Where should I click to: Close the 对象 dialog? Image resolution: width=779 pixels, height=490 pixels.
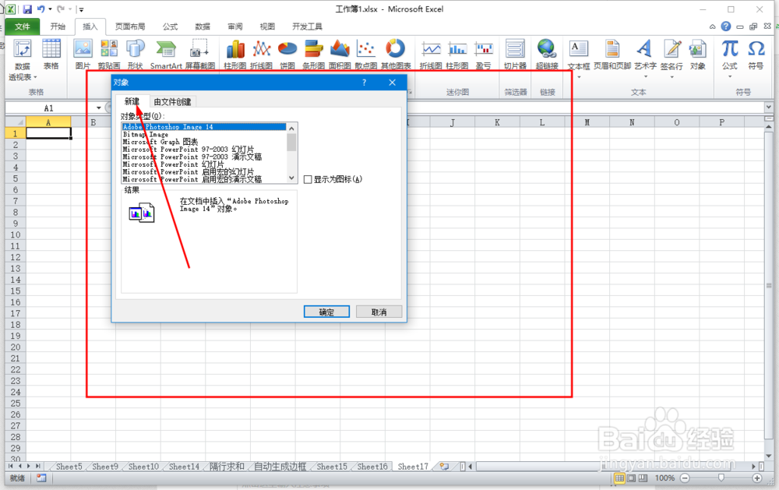[x=393, y=83]
